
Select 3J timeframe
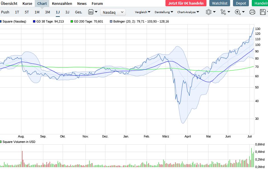pyautogui.click(x=67, y=12)
